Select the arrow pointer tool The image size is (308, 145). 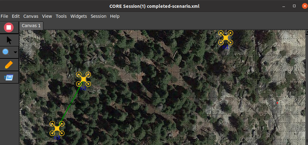click(9, 40)
